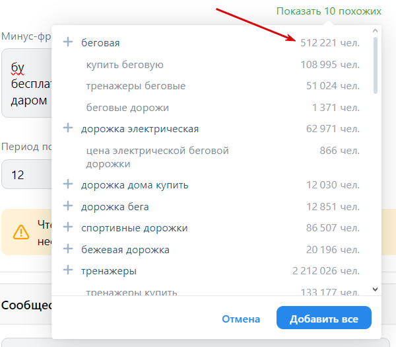Viewport: 396px width, 347px height.
Task: Add "бежевая дорожка" using plus icon
Action: click(x=67, y=249)
